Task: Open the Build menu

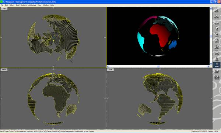Action: (18, 5)
